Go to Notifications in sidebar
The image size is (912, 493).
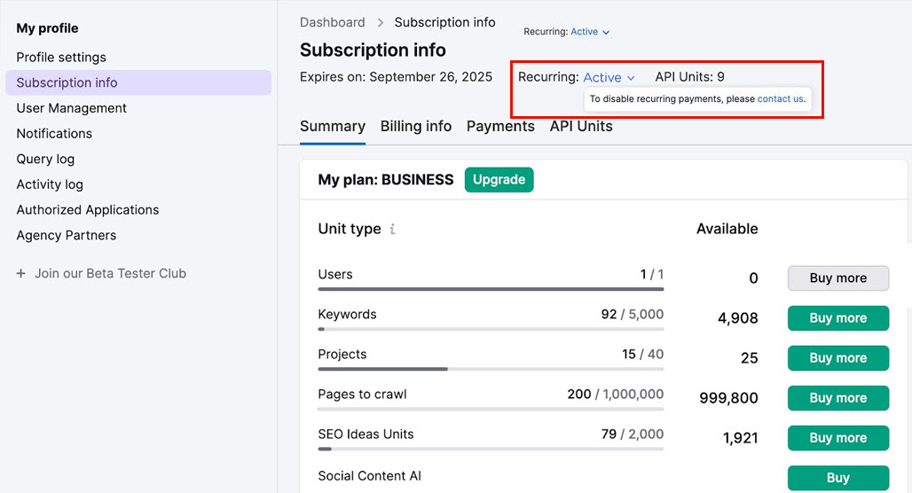54,134
